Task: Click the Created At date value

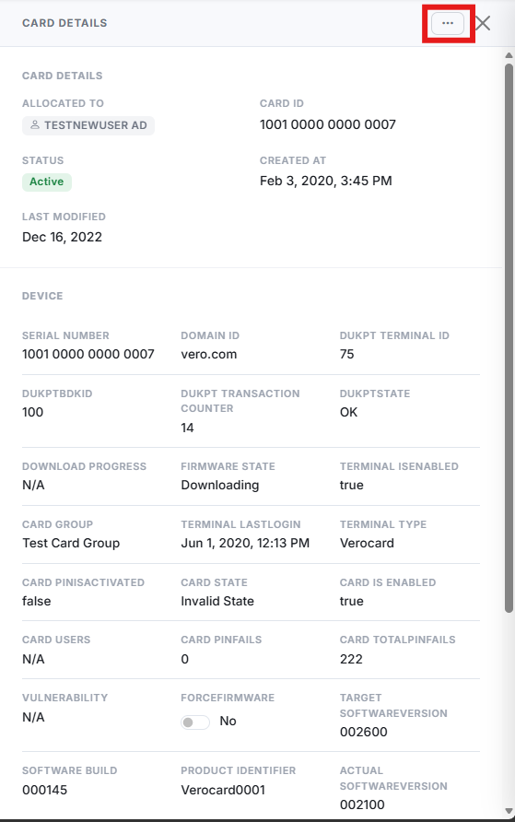Action: pyautogui.click(x=325, y=181)
